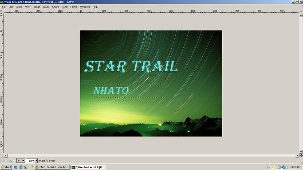Expand hidden system tray icons
Screen dimensions: 303x170
tap(269, 167)
